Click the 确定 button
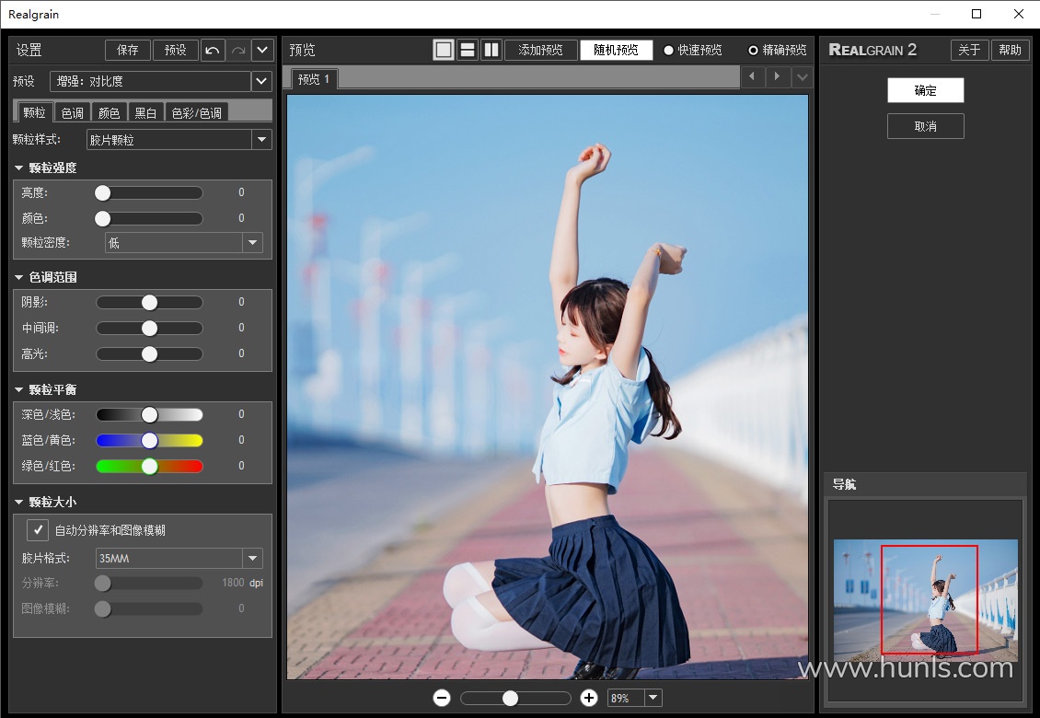The width and height of the screenshot is (1040, 718). 925,90
